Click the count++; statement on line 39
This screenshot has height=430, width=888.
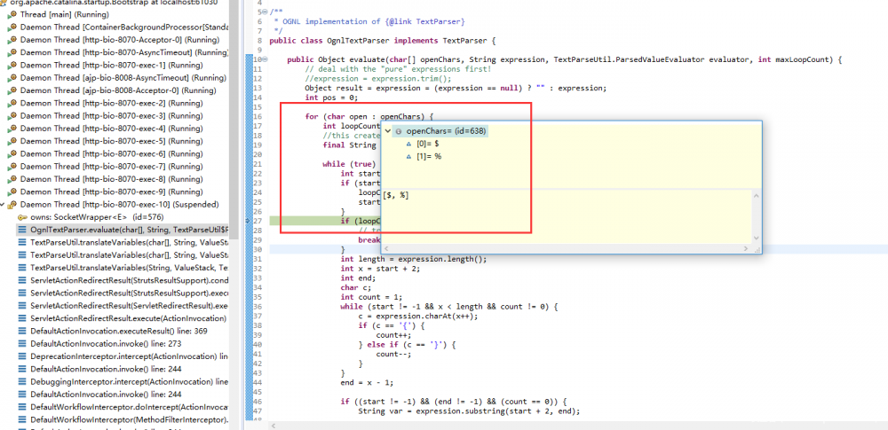coord(393,335)
